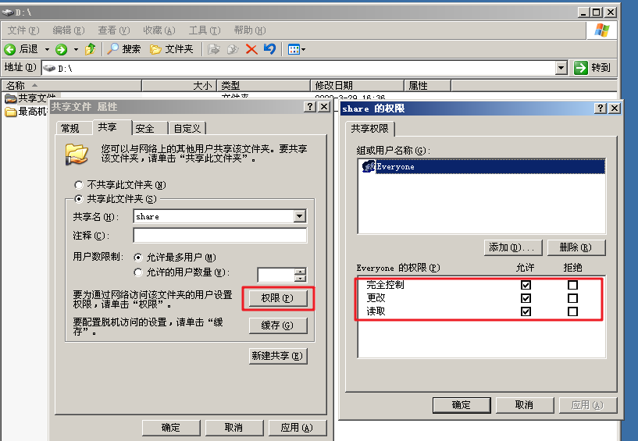Click the 新建共享(E) button
The height and width of the screenshot is (441, 638).
pyautogui.click(x=277, y=356)
